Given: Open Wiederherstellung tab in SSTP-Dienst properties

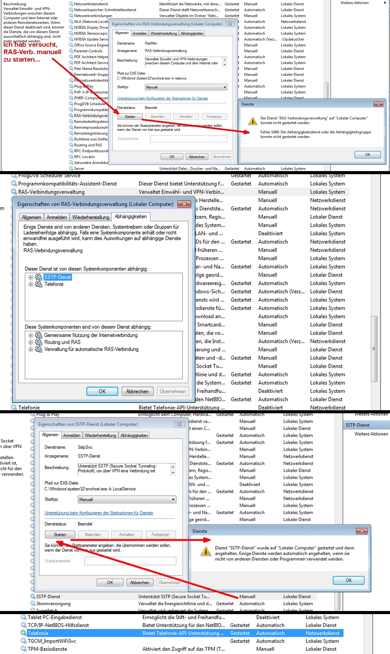Looking at the screenshot, I should pyautogui.click(x=100, y=436).
